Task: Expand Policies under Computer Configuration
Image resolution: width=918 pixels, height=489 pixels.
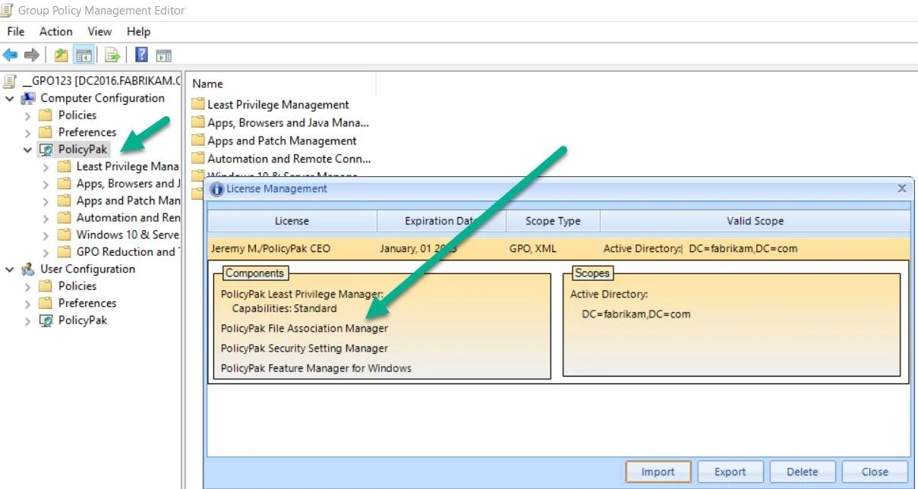Action: (28, 115)
